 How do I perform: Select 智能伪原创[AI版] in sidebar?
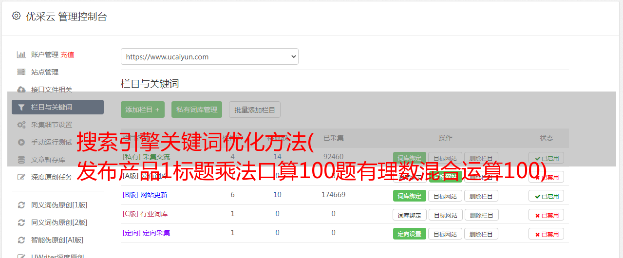click(57, 240)
